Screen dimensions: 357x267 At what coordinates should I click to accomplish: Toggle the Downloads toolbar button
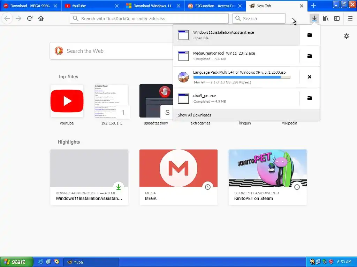[314, 18]
